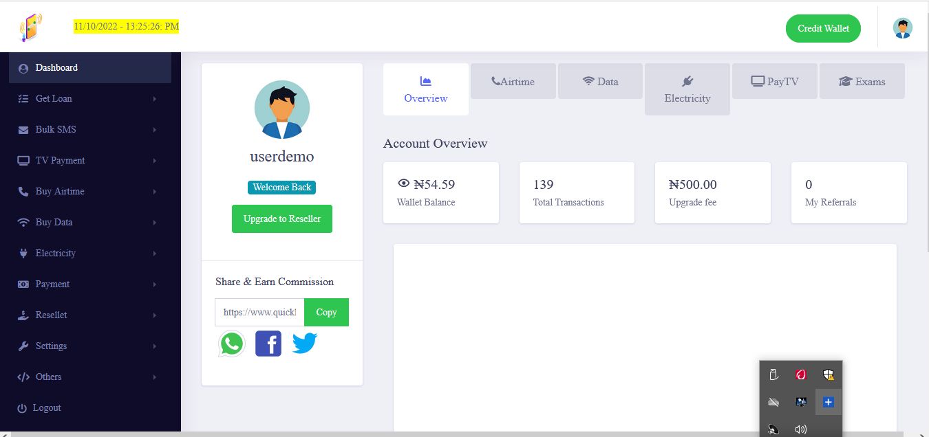929x437 pixels.
Task: Switch to the Electricity tab
Action: point(687,89)
